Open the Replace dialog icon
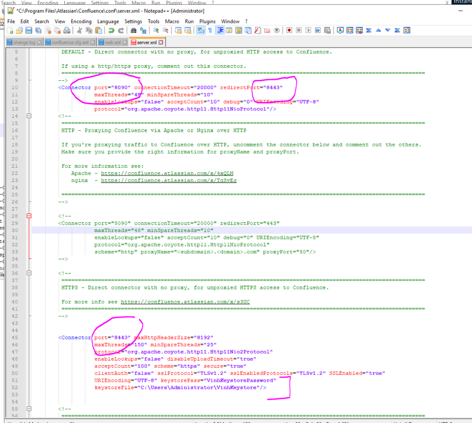The image size is (472, 423). (x=143, y=30)
